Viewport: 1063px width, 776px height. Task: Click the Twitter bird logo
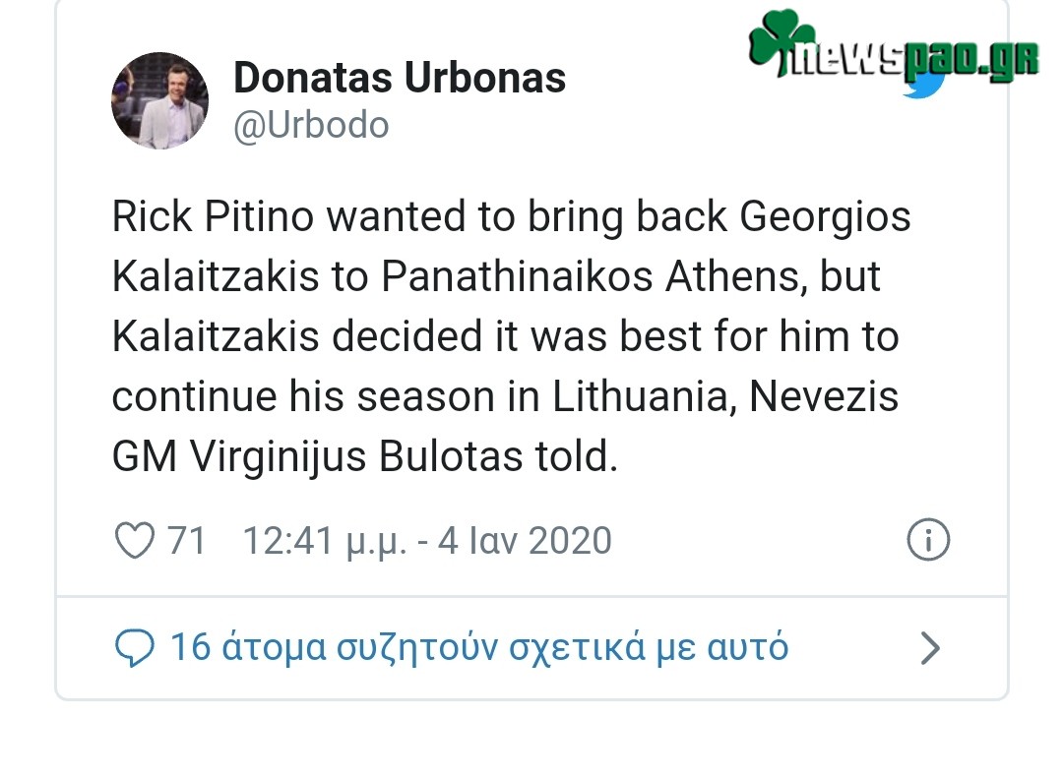coord(922,89)
